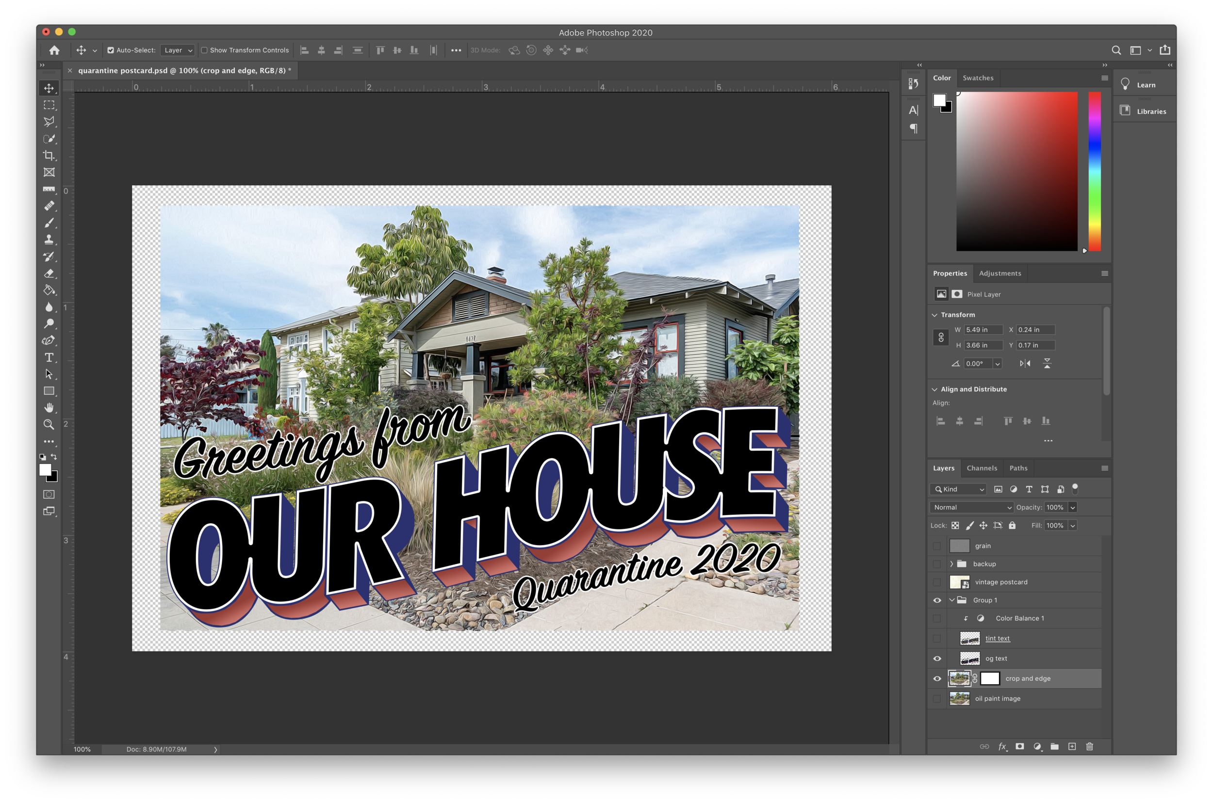
Task: Select the Clone Stamp tool
Action: [49, 239]
